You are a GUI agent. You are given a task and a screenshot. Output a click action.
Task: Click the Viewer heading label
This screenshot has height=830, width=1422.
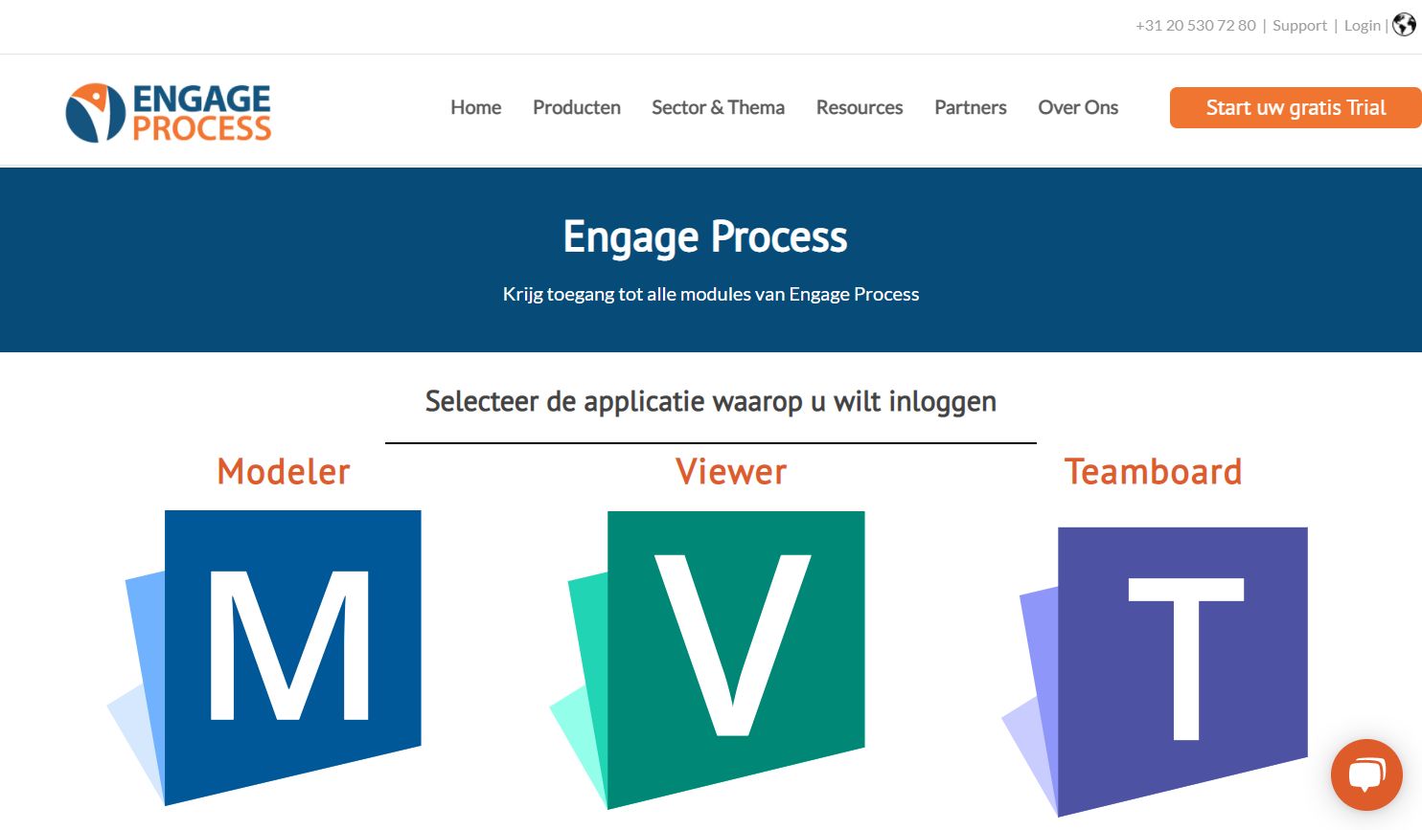(x=730, y=471)
